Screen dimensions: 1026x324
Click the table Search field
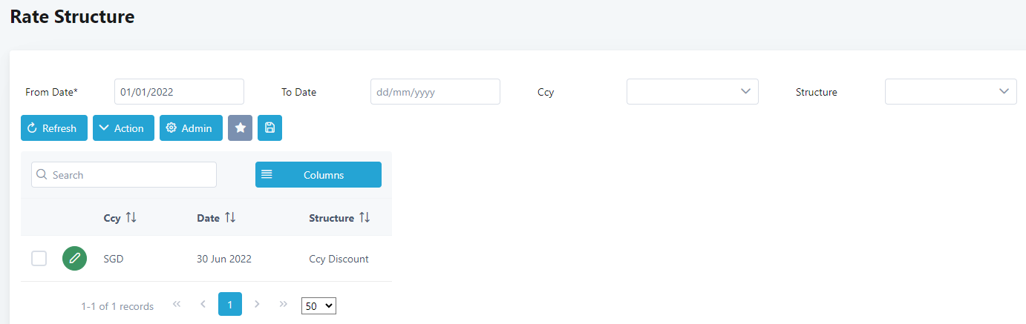point(124,175)
